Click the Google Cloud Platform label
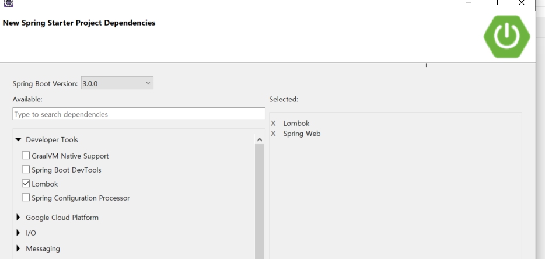 (x=62, y=218)
